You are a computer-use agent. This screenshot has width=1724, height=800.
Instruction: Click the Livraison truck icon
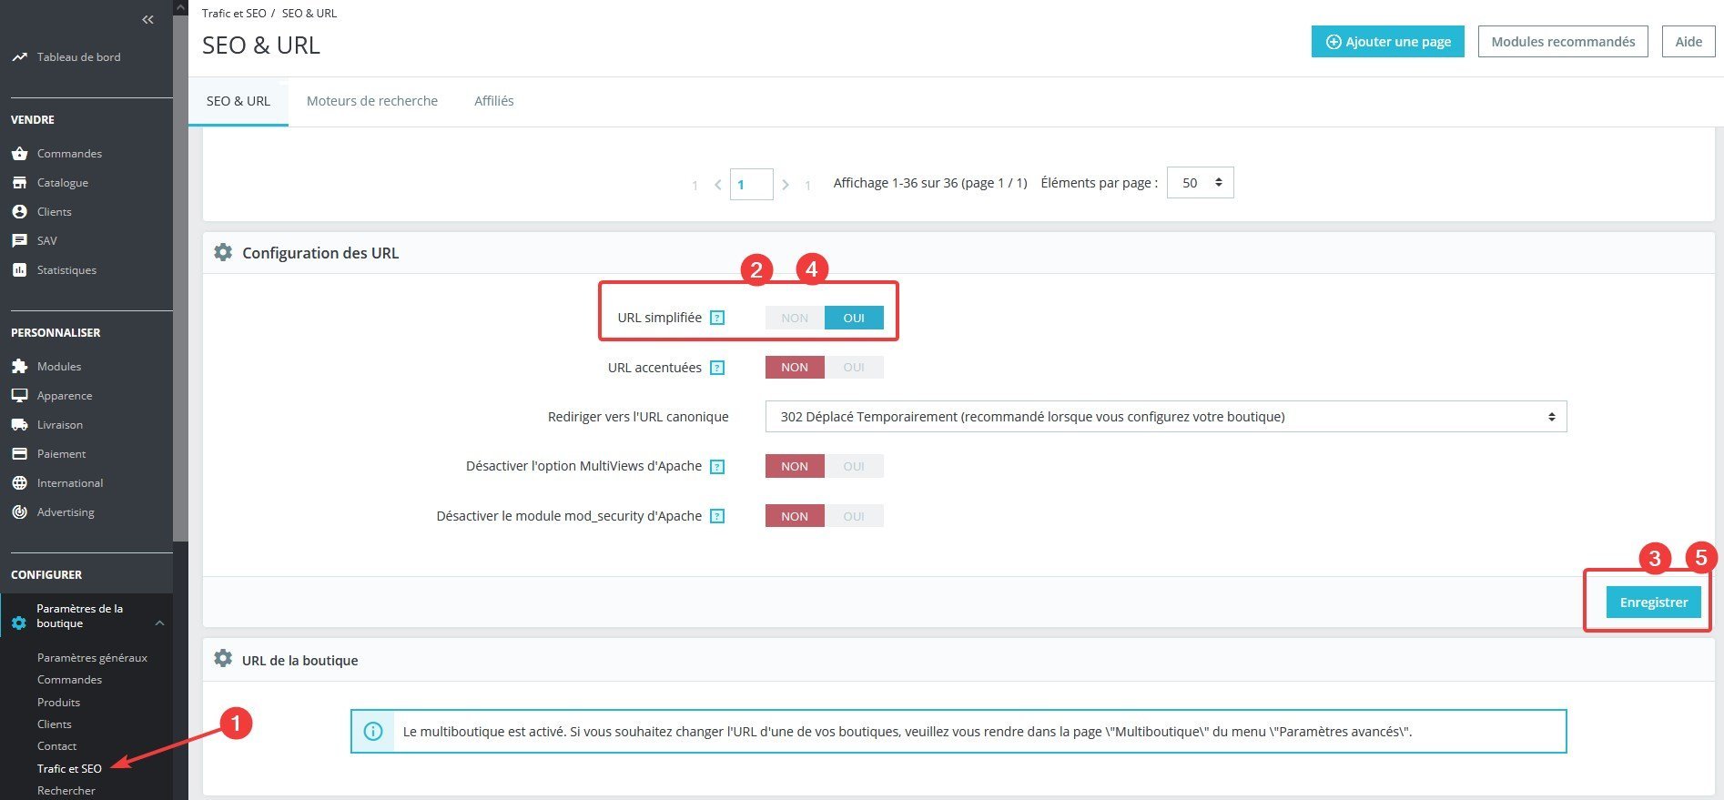19,425
